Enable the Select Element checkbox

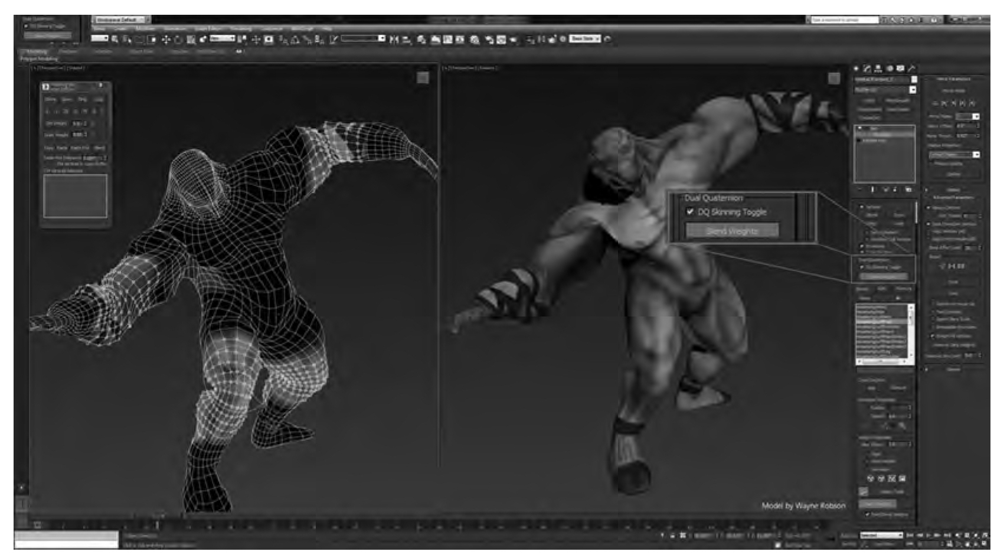click(867, 233)
